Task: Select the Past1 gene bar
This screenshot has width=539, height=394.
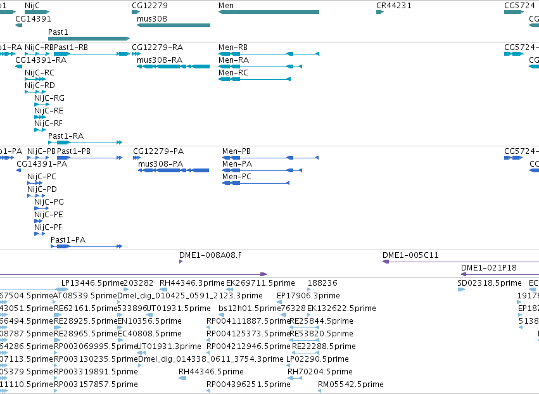Action: click(89, 39)
